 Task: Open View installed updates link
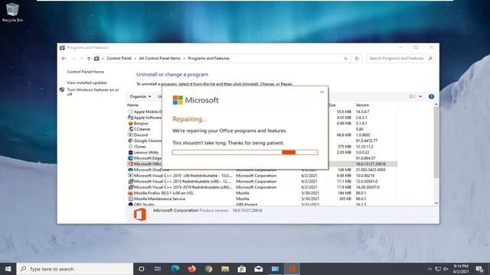pyautogui.click(x=87, y=82)
